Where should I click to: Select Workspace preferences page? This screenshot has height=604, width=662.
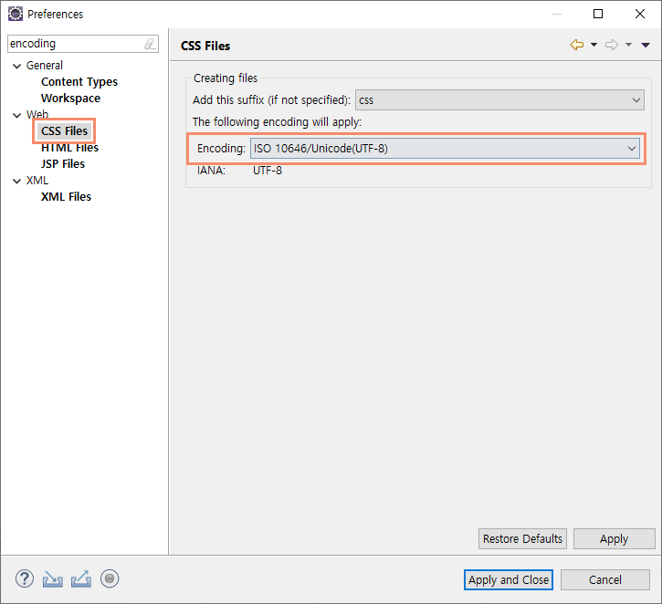coord(70,99)
